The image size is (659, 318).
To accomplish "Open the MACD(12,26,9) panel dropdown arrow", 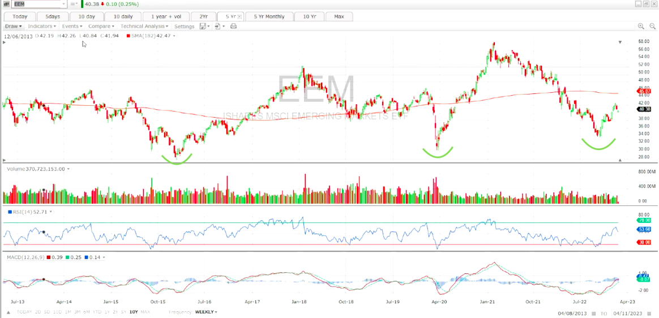I will [x=104, y=257].
